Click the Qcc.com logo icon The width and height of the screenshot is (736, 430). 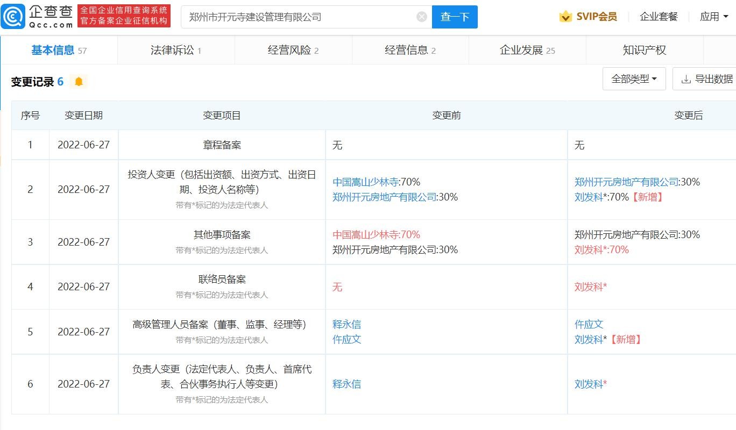tap(12, 17)
